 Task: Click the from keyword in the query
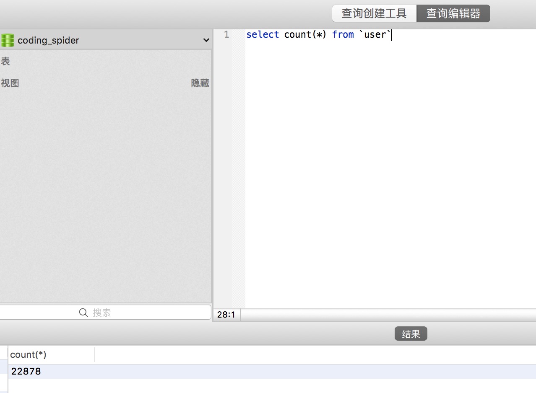343,35
